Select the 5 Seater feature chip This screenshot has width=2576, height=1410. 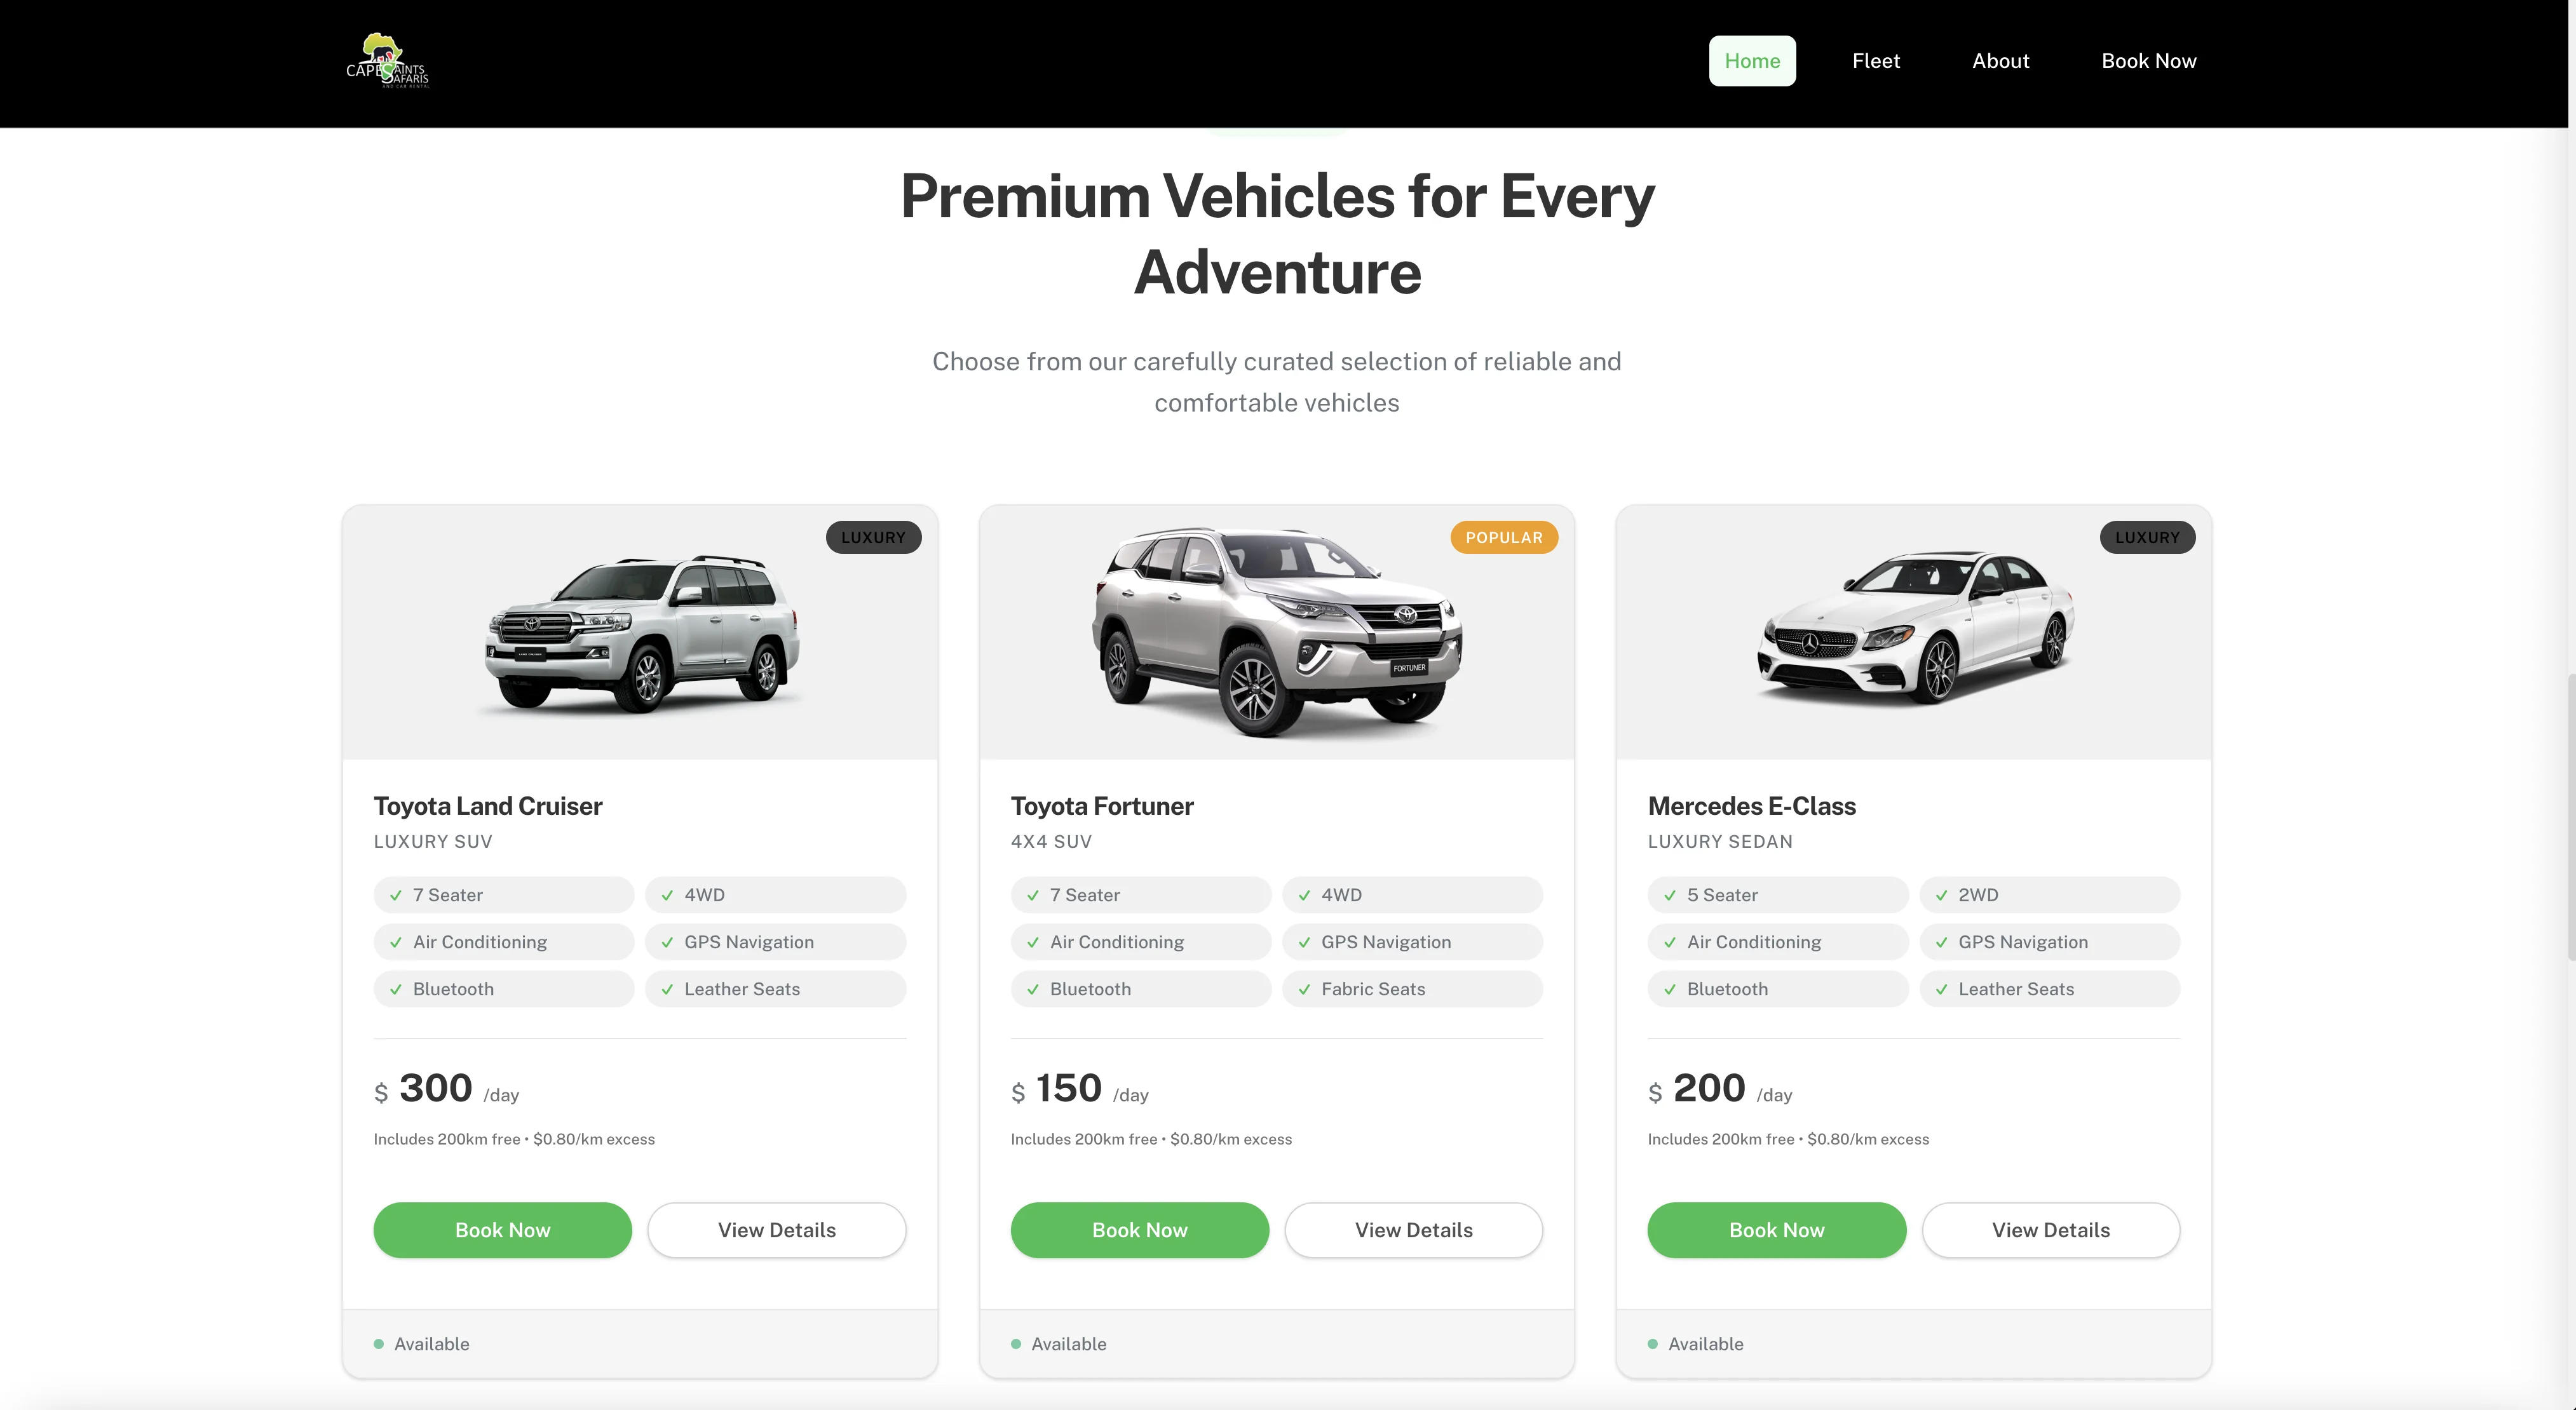click(x=1777, y=896)
